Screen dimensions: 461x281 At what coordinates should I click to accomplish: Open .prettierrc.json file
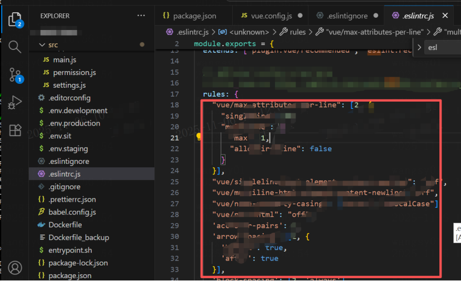pos(72,199)
